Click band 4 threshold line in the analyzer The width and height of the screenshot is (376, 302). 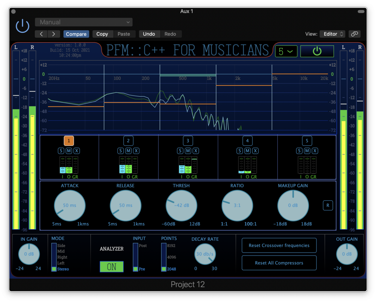point(244,85)
